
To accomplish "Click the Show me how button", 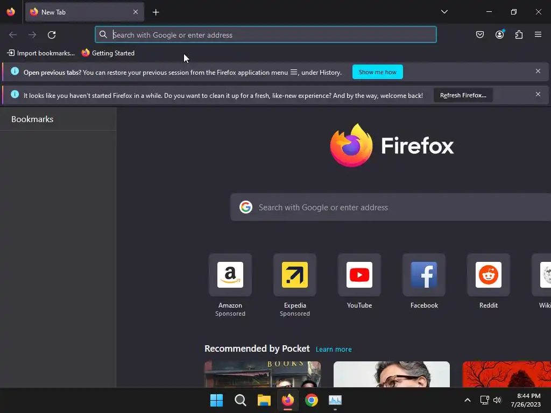I will coord(377,72).
